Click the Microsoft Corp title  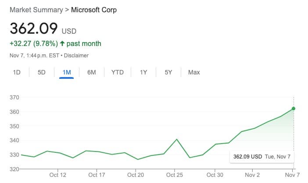click(94, 9)
